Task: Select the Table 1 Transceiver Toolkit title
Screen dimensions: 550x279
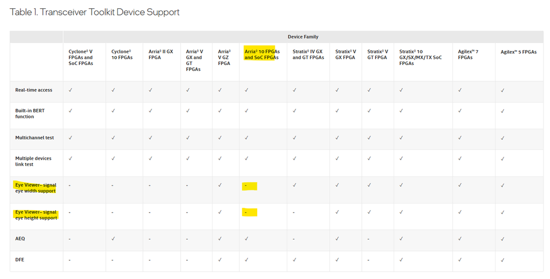Action: point(95,12)
